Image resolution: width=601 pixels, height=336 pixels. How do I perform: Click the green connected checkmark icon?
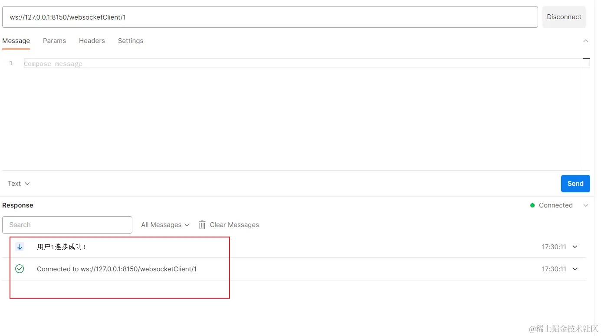20,269
